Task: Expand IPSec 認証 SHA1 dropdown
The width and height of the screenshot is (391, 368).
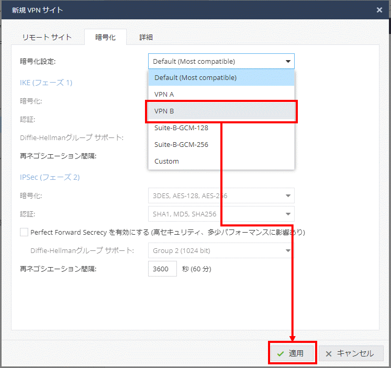Action: pos(287,214)
